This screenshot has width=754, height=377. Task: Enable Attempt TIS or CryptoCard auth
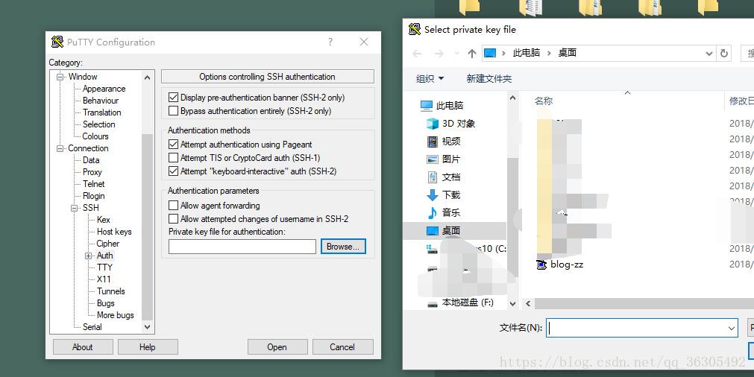(x=174, y=157)
